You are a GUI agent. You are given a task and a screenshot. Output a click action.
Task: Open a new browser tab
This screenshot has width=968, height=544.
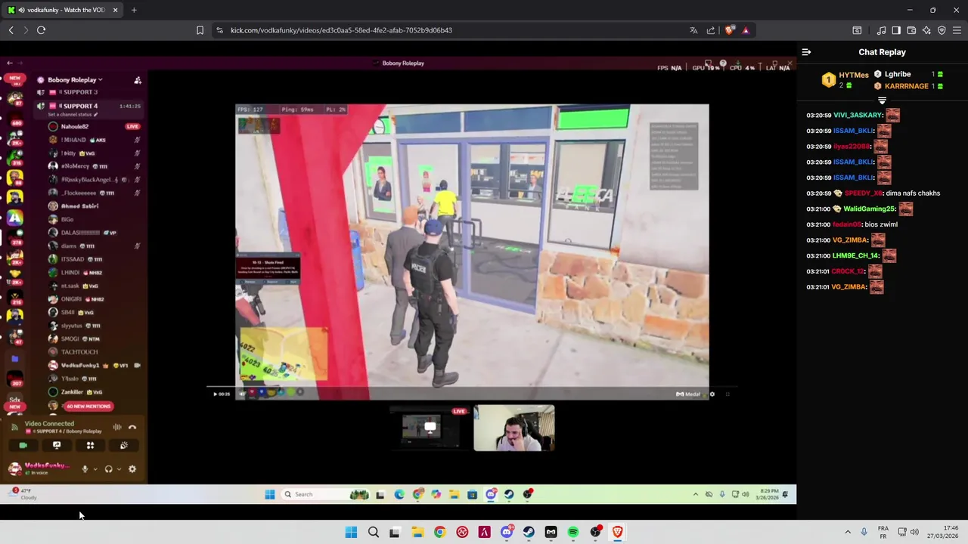coord(134,10)
